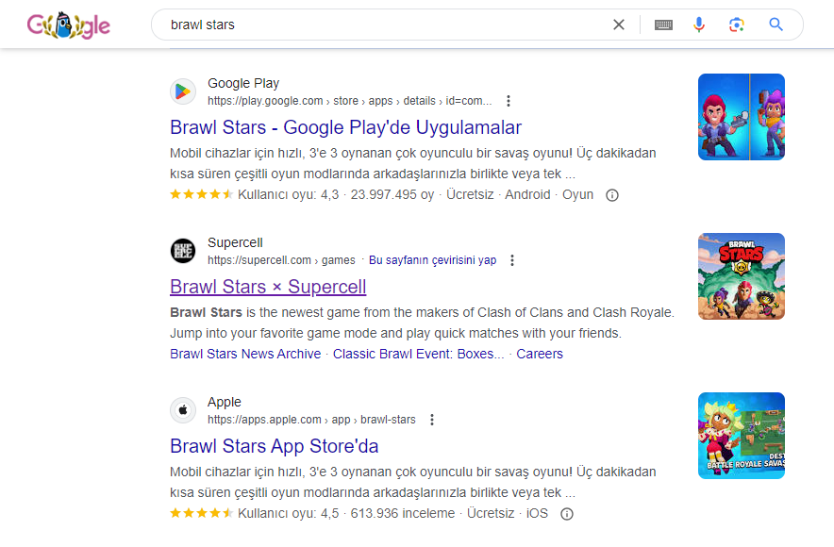Start the search with the magnifier icon
This screenshot has width=834, height=547.
point(776,25)
